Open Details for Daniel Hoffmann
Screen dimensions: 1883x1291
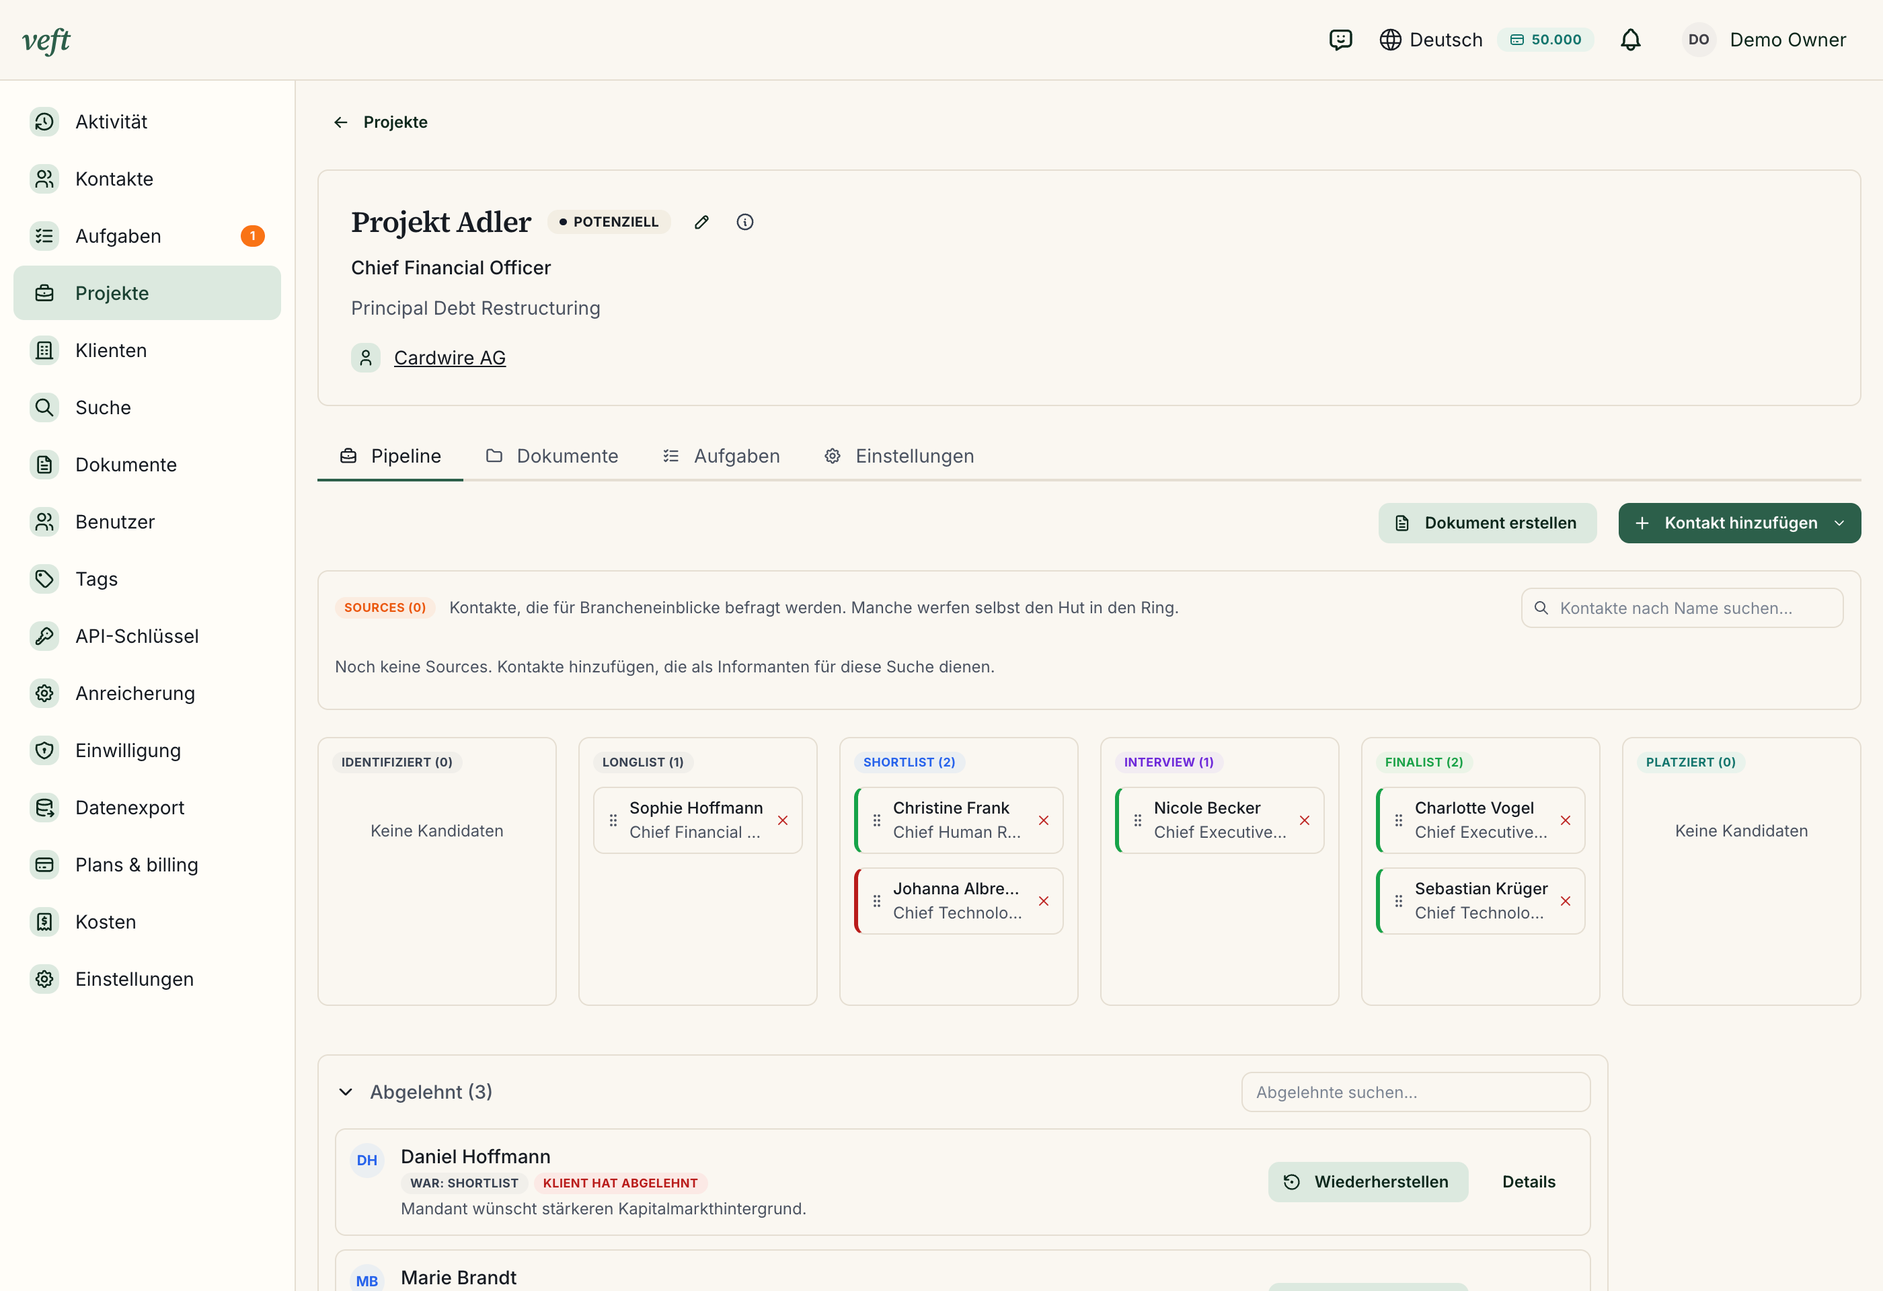[x=1528, y=1183]
